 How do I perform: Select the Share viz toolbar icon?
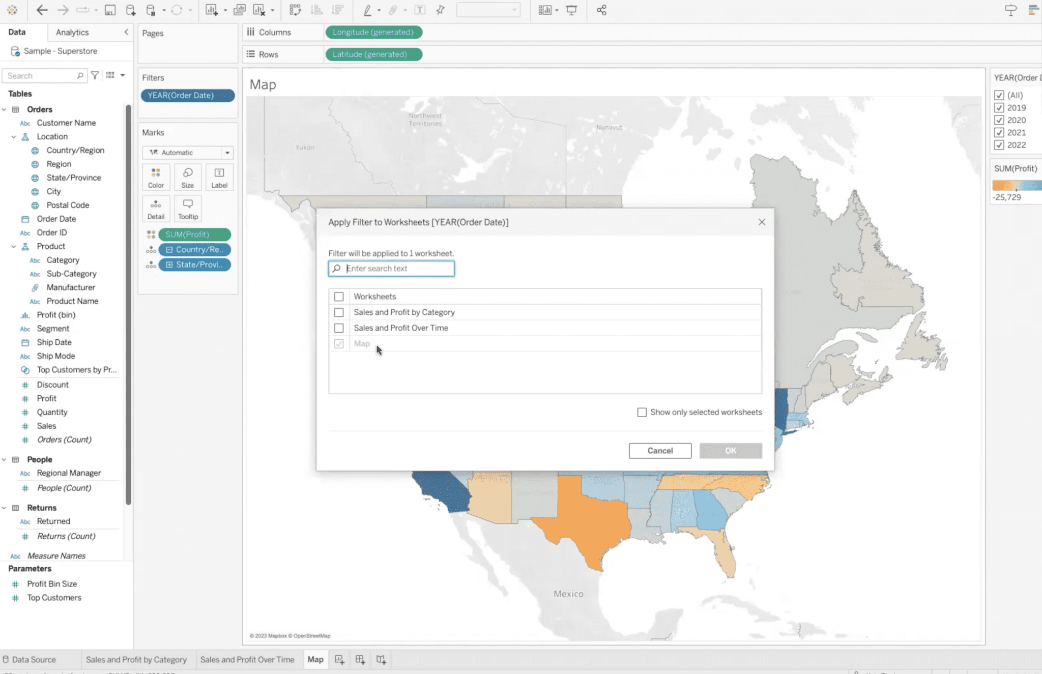tap(601, 10)
